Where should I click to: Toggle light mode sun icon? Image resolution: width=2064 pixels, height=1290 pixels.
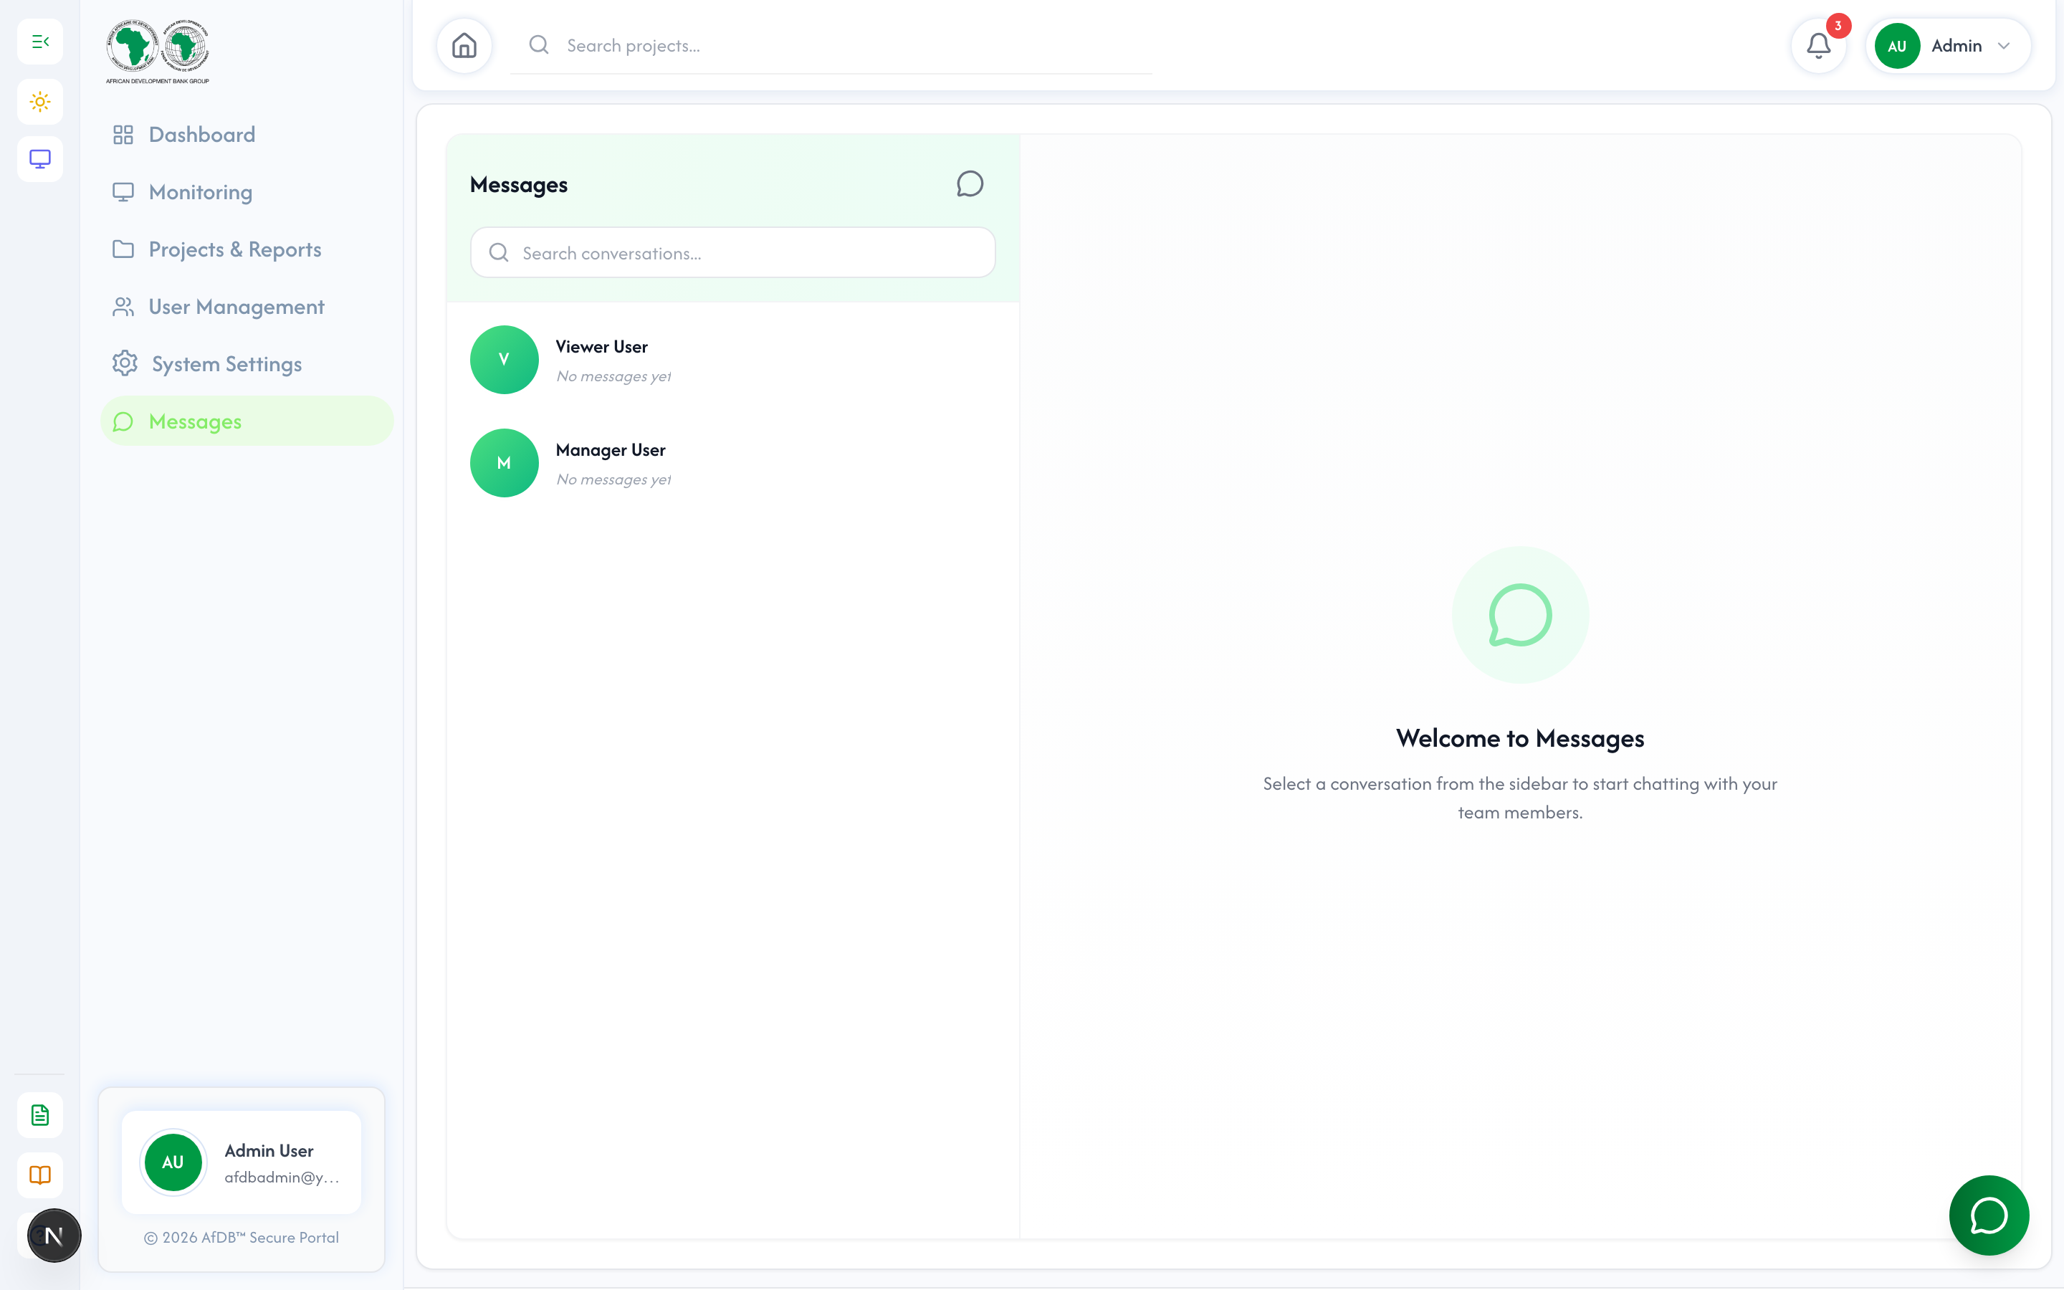40,102
